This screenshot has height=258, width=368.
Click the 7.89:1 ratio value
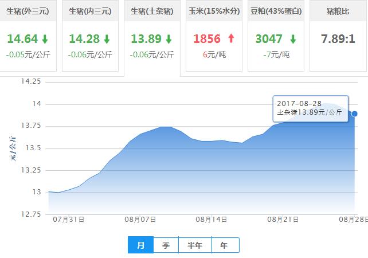tap(338, 39)
